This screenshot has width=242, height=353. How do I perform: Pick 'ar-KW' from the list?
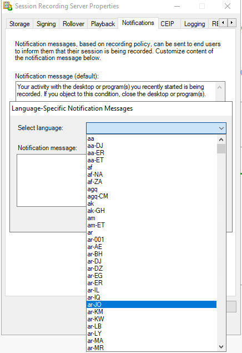pyautogui.click(x=152, y=319)
